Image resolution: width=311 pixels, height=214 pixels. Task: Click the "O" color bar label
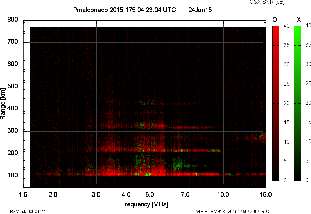275,20
